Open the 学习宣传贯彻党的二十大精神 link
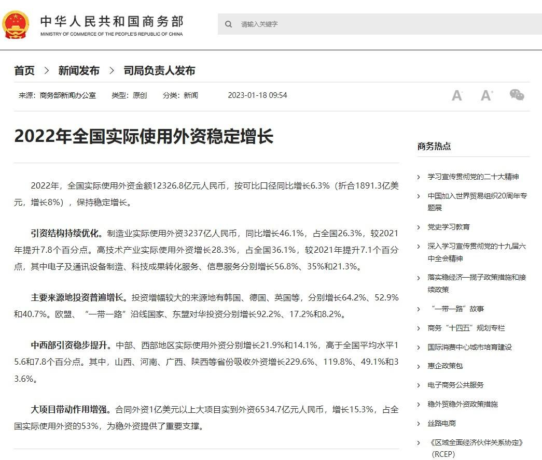 [x=473, y=177]
